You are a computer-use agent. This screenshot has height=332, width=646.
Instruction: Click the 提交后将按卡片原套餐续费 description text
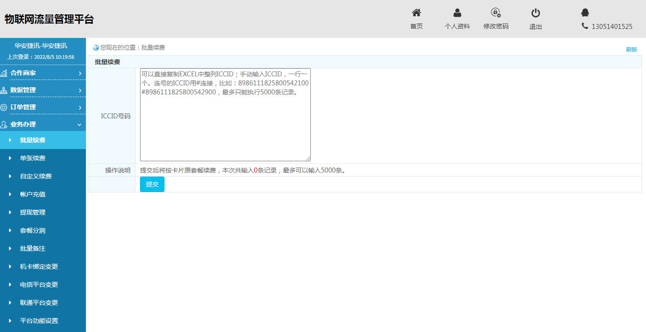pos(243,170)
